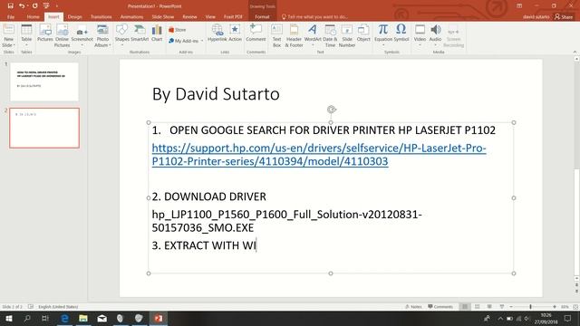Open the Customize Quick Access Toolbar dropdown
The width and height of the screenshot is (580, 326).
[57, 6]
